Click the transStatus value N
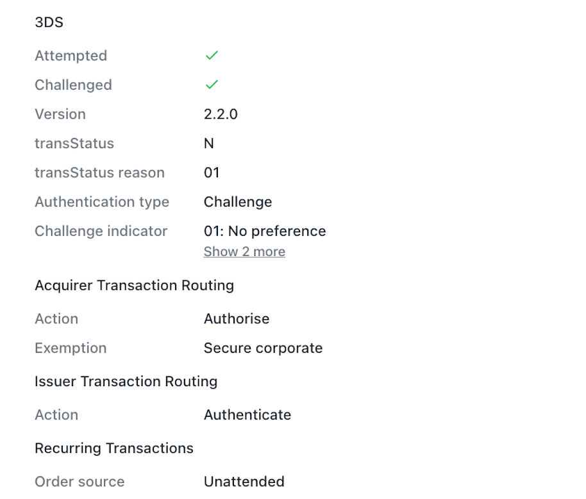This screenshot has height=499, width=586. [209, 144]
